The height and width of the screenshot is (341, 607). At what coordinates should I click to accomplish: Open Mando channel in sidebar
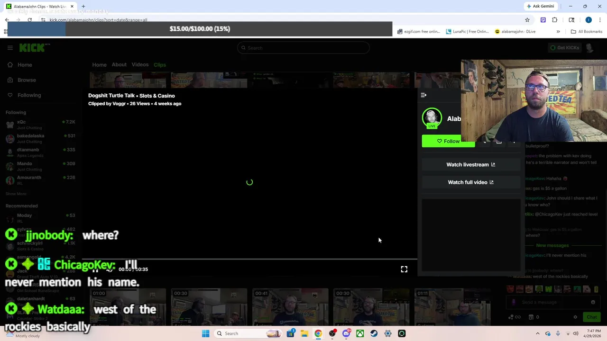tap(40, 166)
